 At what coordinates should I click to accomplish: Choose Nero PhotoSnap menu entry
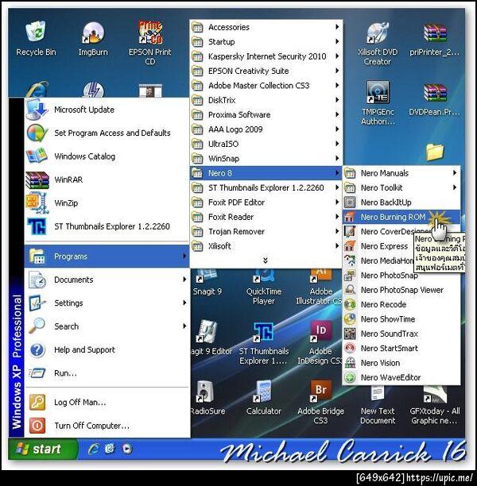401,276
